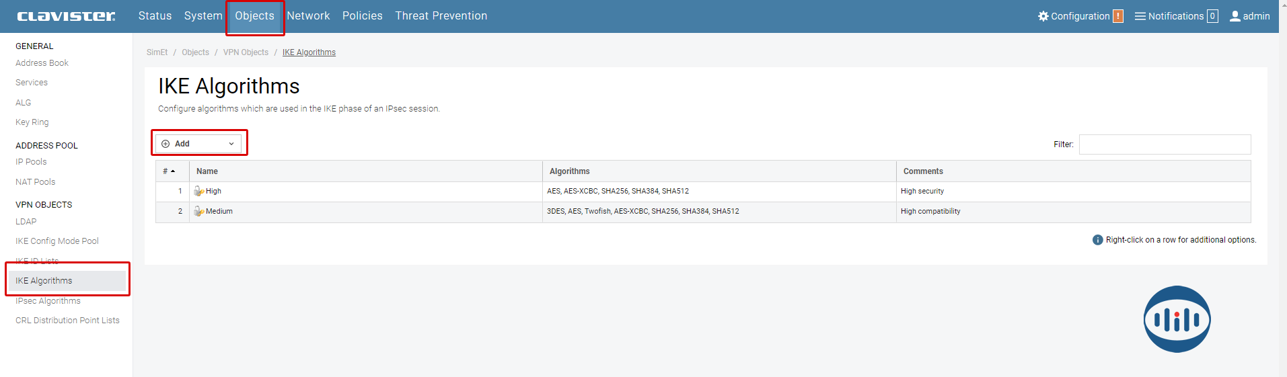Open IPsec Algorithms in sidebar

pos(48,301)
